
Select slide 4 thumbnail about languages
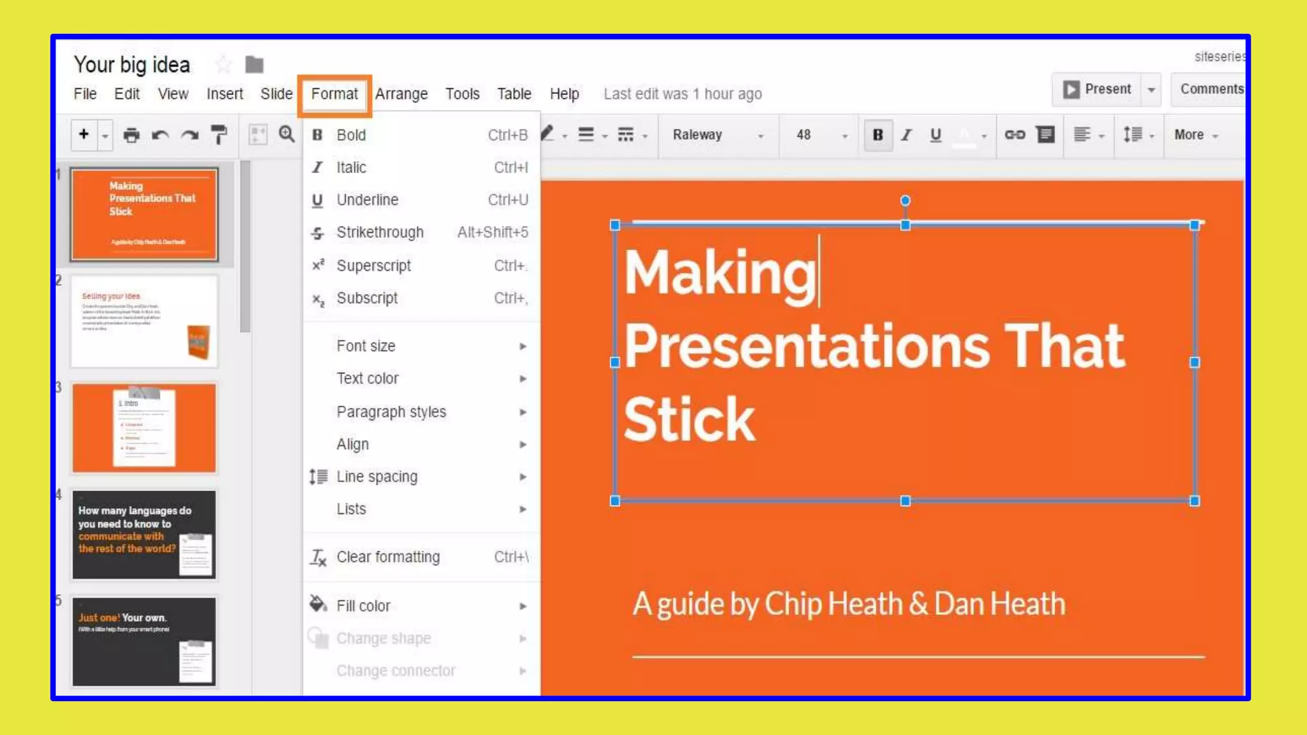pos(144,535)
